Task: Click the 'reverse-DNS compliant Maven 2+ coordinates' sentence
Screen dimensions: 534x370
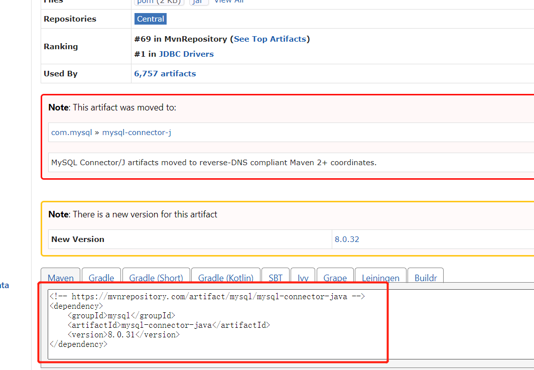Action: 214,163
